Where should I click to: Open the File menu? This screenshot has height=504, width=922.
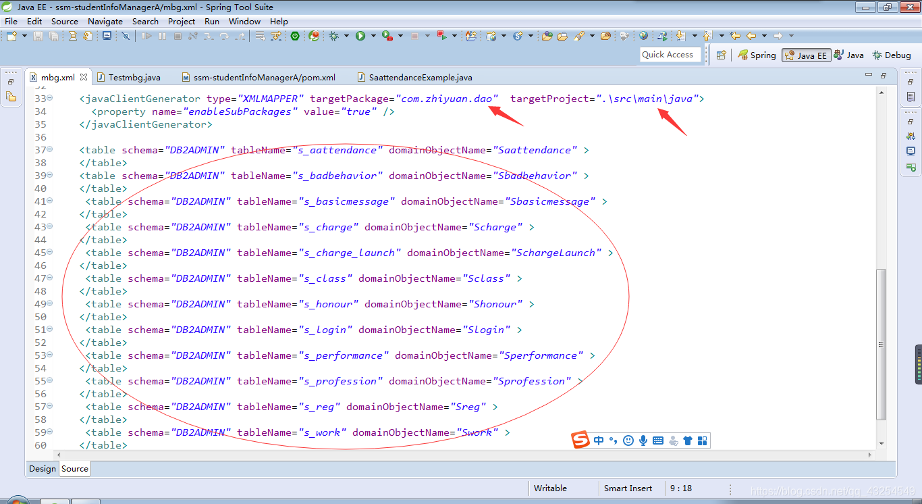11,21
